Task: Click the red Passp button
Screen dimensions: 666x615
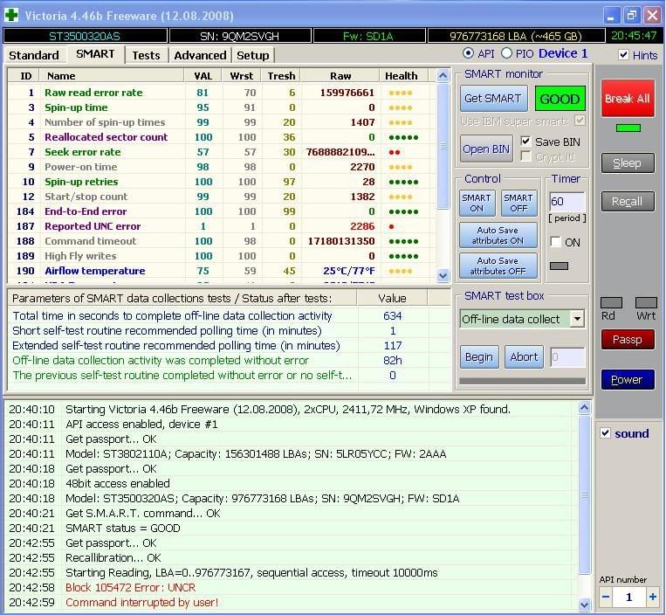Action: click(628, 339)
